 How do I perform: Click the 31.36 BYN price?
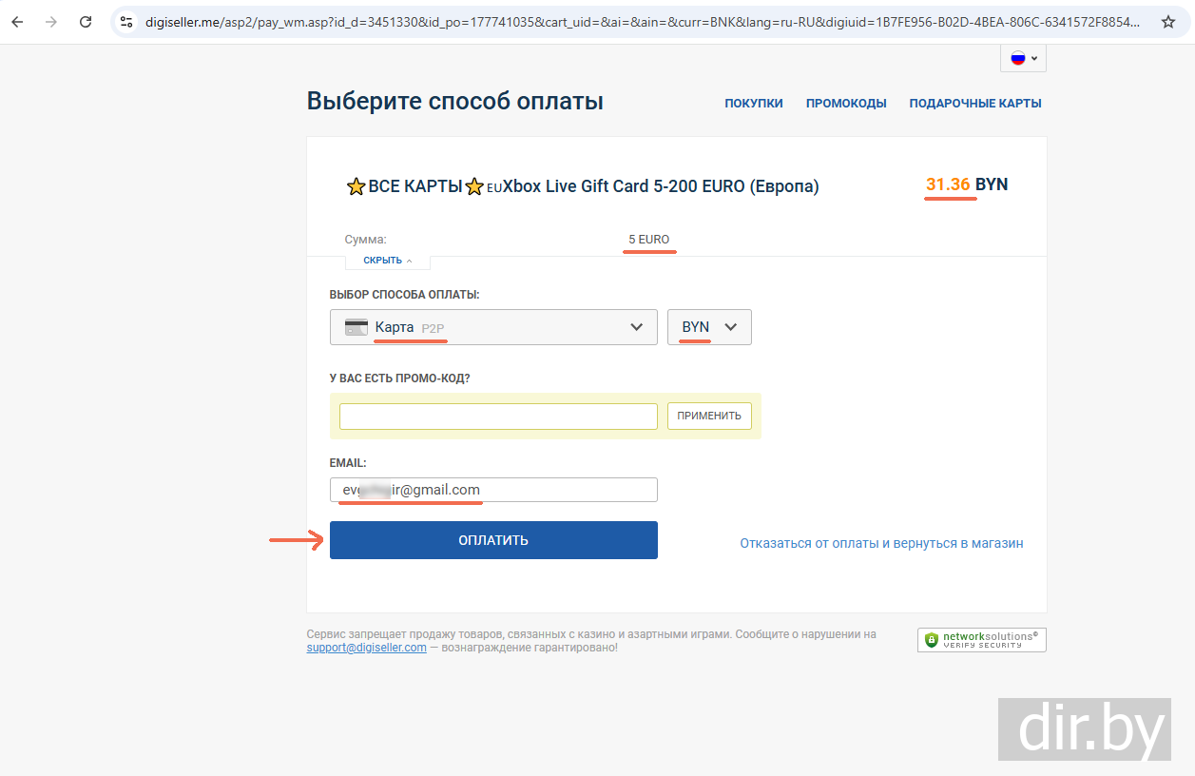[967, 184]
